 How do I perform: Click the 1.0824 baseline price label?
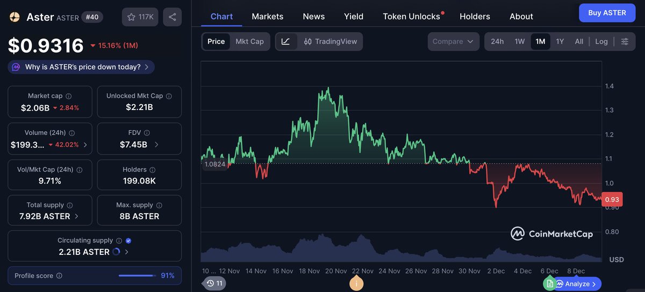click(x=215, y=164)
